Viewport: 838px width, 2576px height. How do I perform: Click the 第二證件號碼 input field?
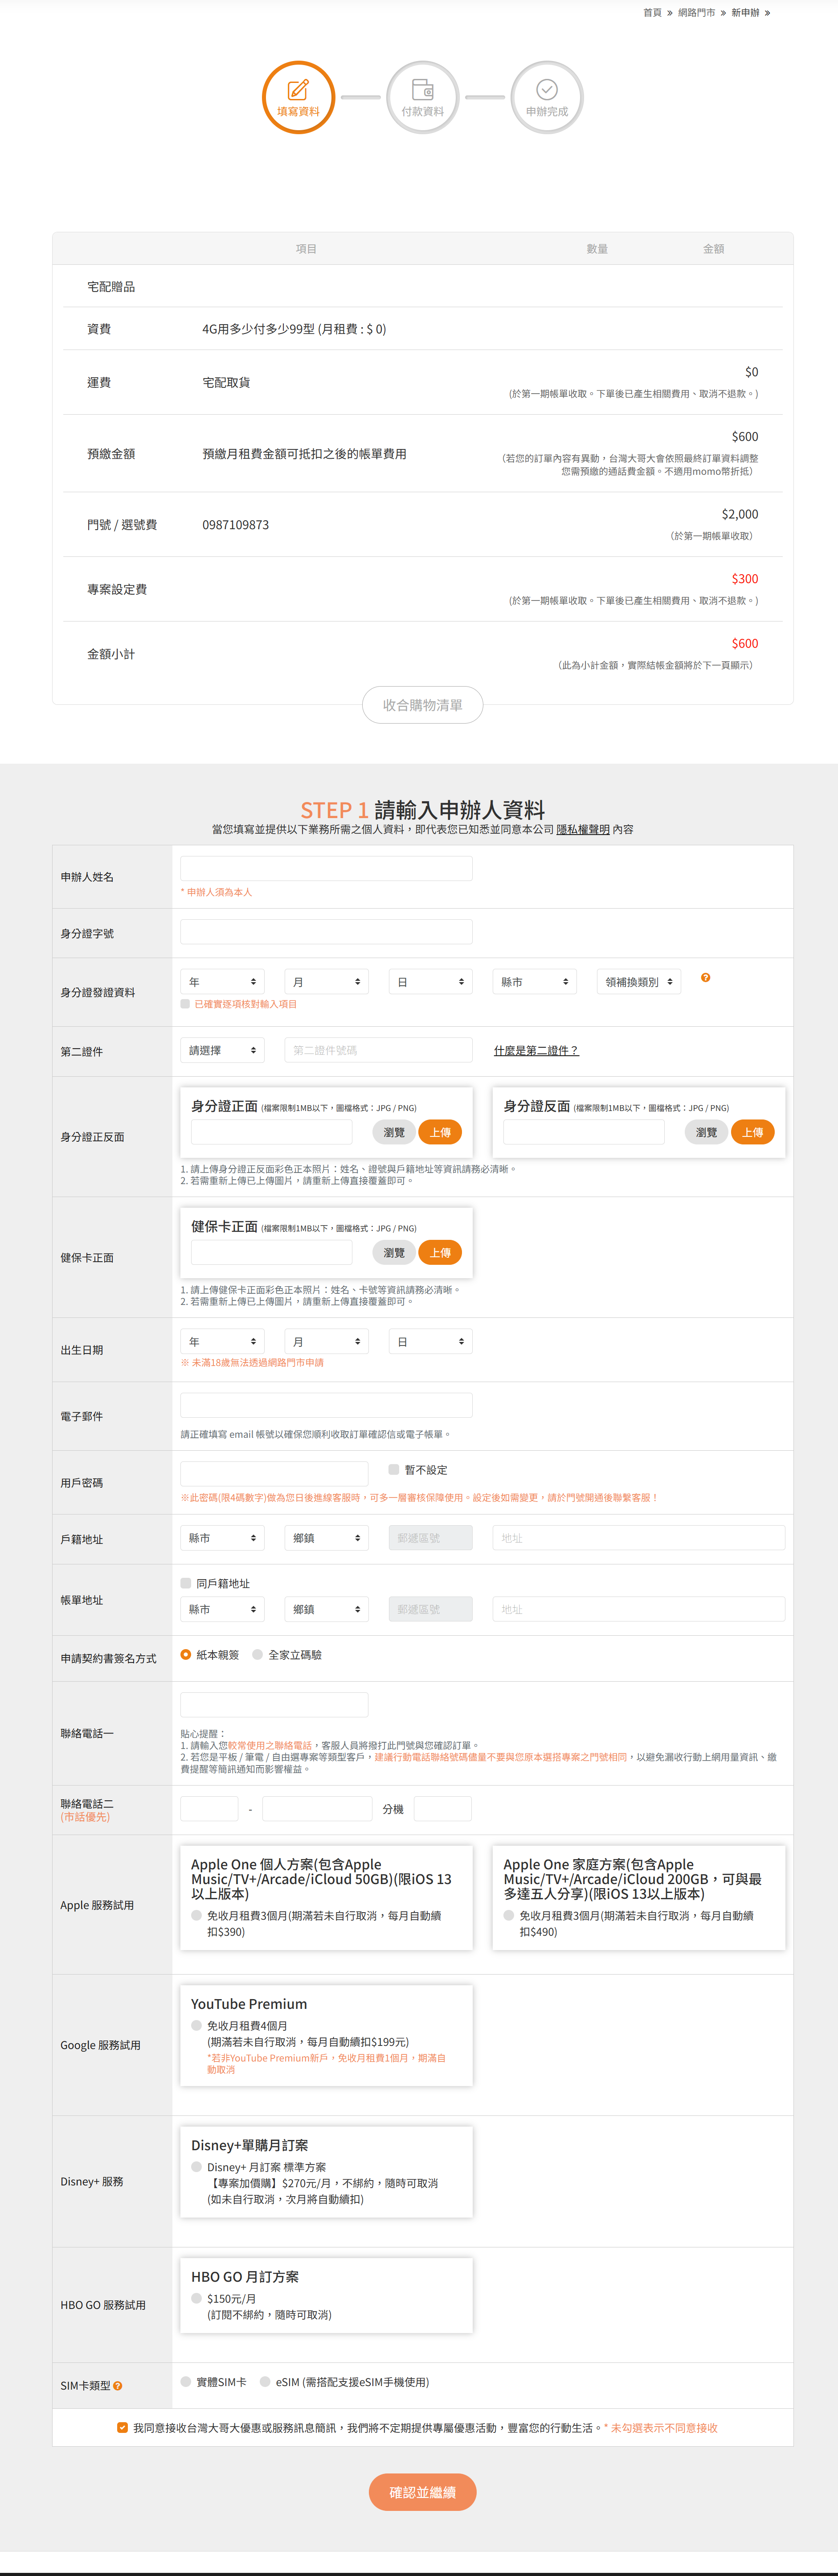click(x=379, y=1050)
